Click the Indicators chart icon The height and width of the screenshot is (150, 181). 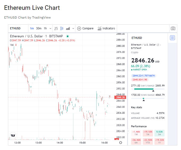click(x=99, y=28)
